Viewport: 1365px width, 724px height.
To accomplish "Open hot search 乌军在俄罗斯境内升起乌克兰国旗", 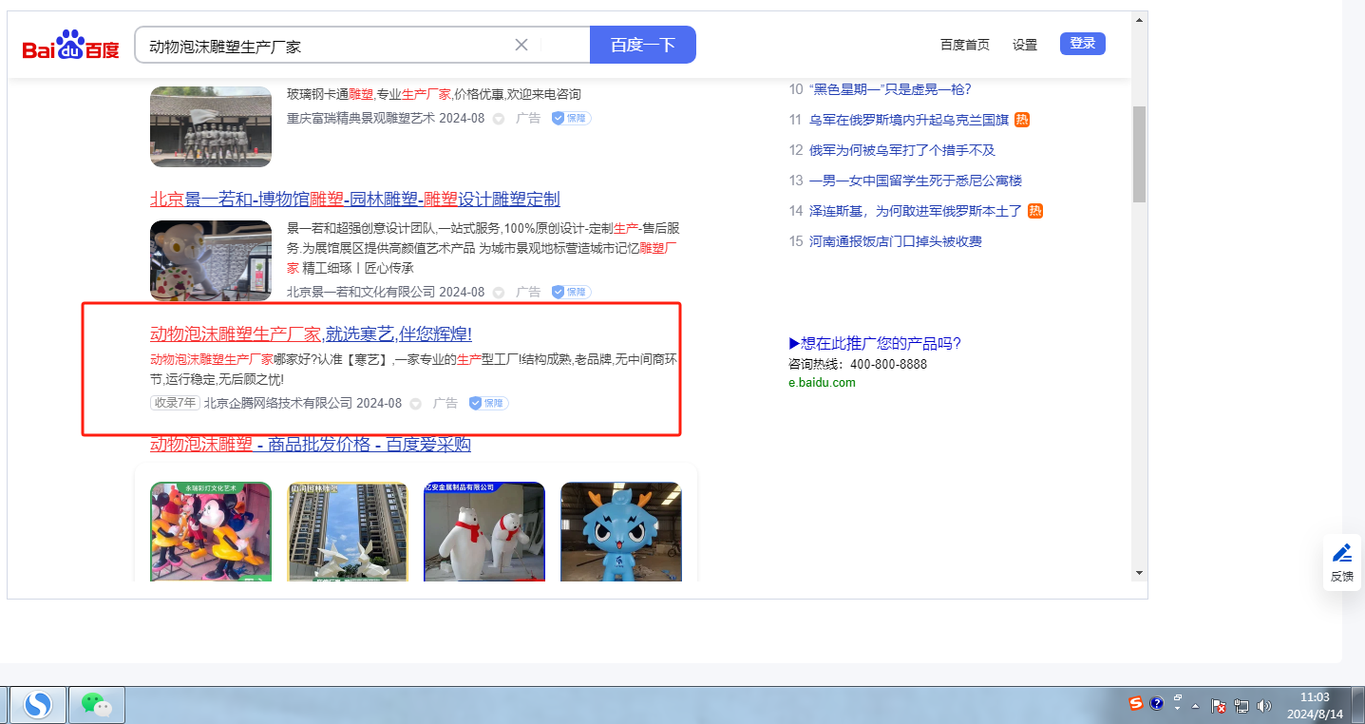I will pos(909,120).
